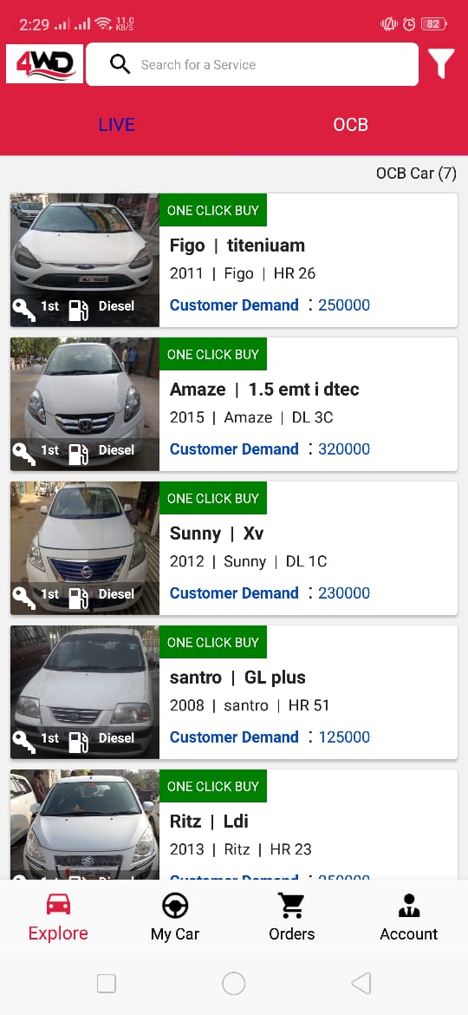
Task: Tap the search magnifier icon
Action: [x=120, y=64]
